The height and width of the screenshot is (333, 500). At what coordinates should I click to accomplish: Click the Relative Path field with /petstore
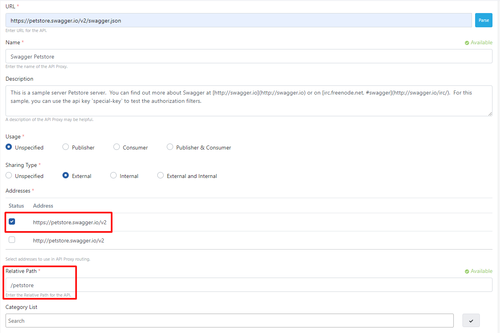249,285
